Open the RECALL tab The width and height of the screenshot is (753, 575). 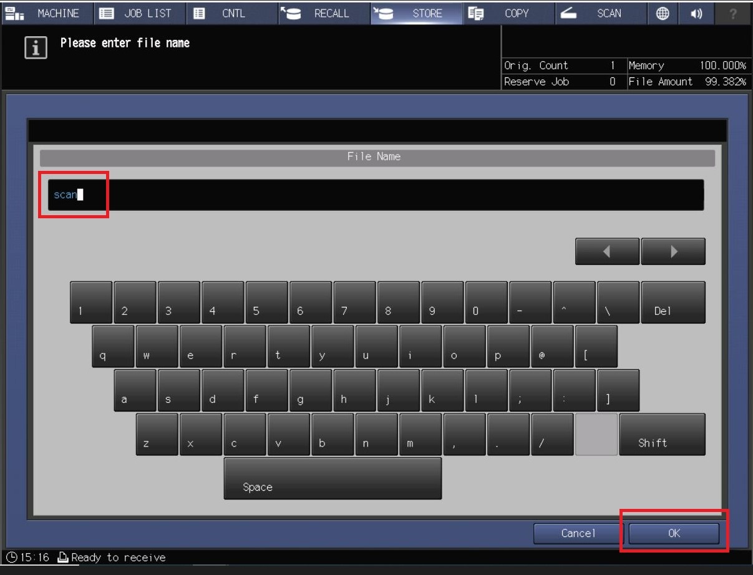[324, 13]
